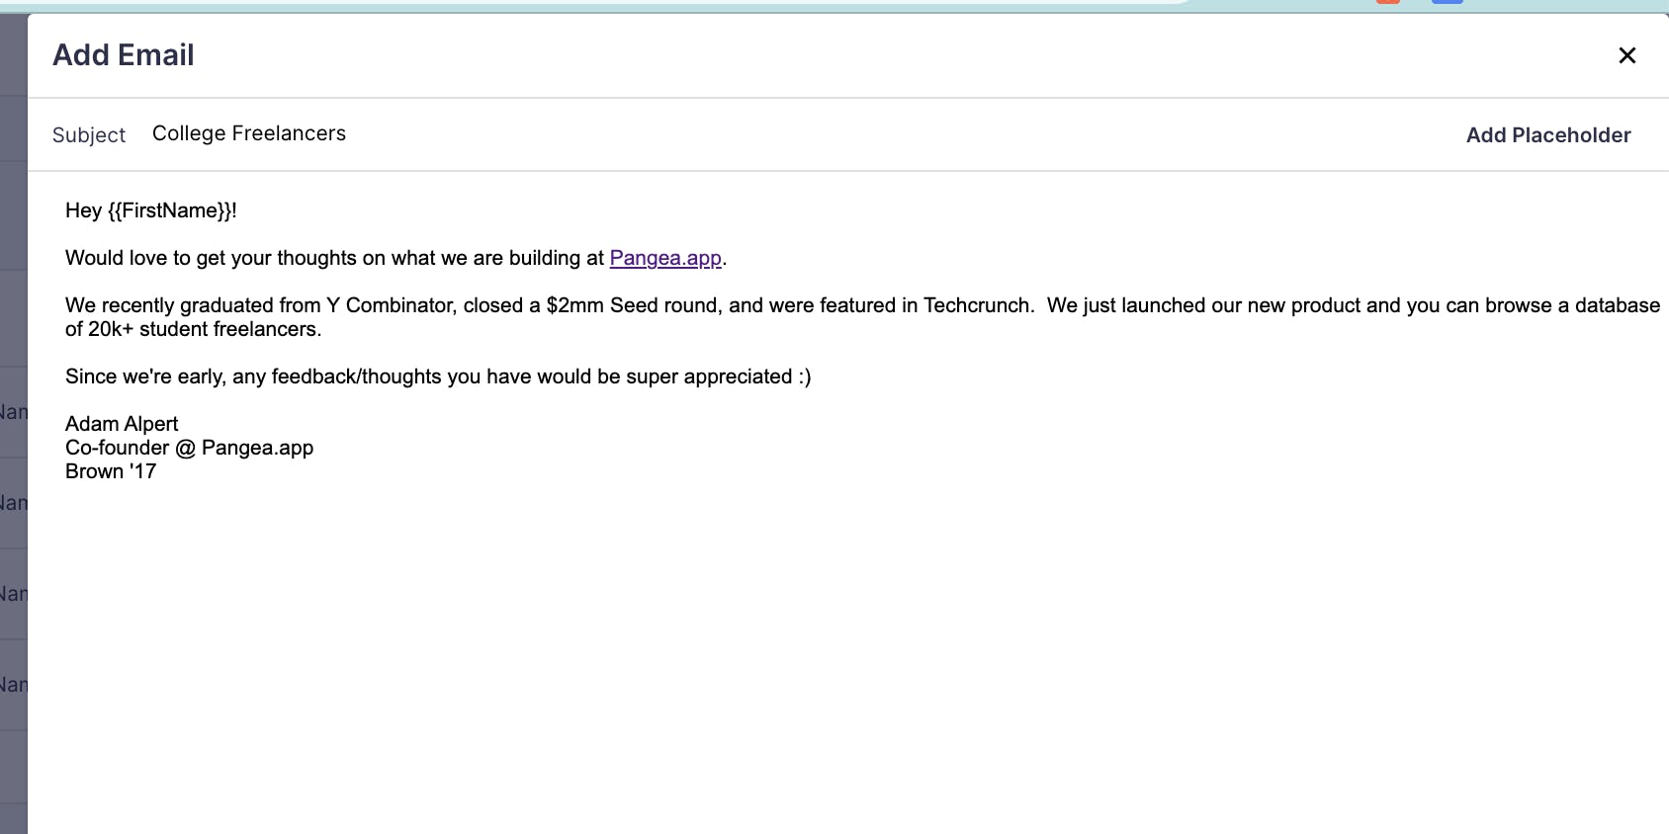Viewport: 1669px width, 834px height.
Task: Select the Add Email dialog title
Action: click(x=124, y=55)
